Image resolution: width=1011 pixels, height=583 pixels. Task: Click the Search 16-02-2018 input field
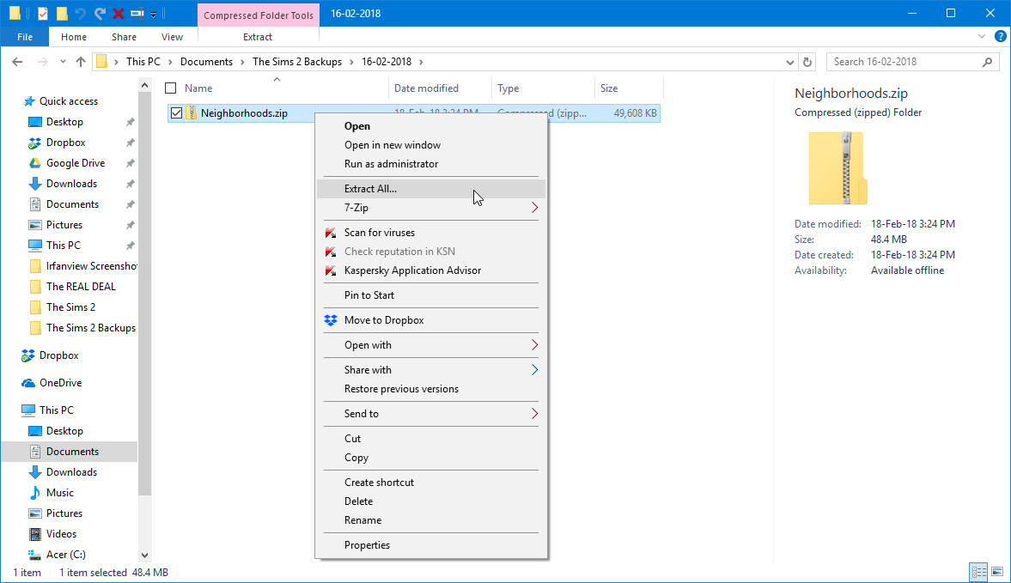[905, 62]
